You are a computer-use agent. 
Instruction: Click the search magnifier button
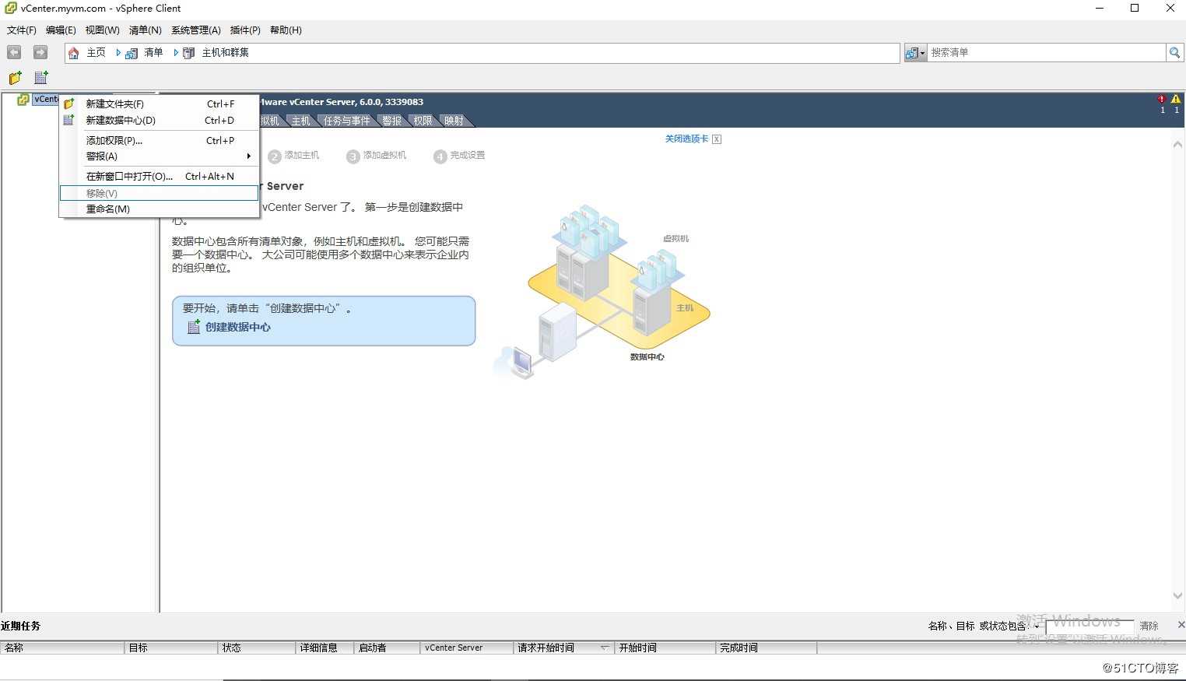(1174, 53)
